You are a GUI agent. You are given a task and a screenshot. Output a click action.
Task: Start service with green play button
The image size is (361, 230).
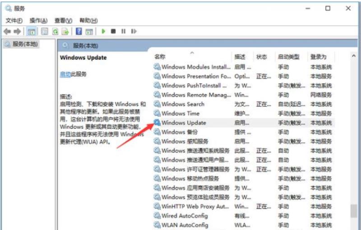tap(103, 31)
